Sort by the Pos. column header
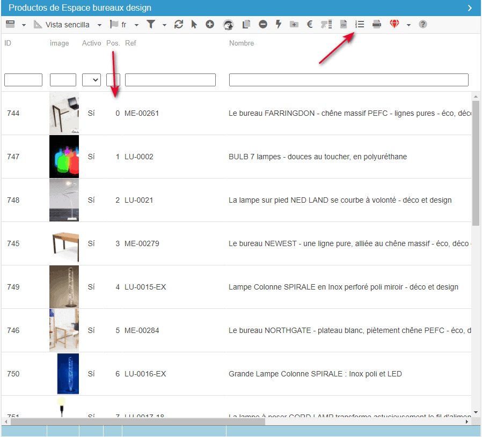 click(113, 43)
